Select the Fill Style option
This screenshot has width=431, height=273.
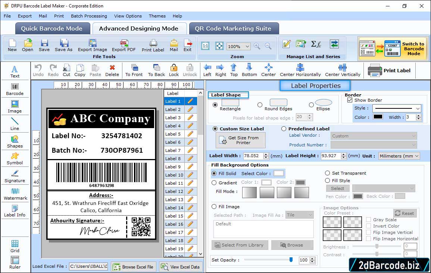click(327, 181)
